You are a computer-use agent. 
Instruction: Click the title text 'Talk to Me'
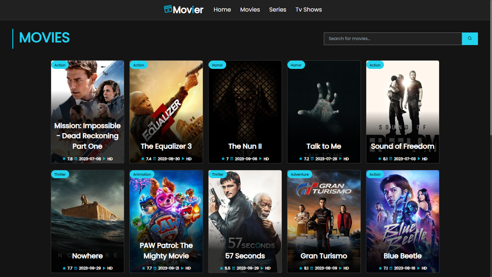pyautogui.click(x=324, y=146)
